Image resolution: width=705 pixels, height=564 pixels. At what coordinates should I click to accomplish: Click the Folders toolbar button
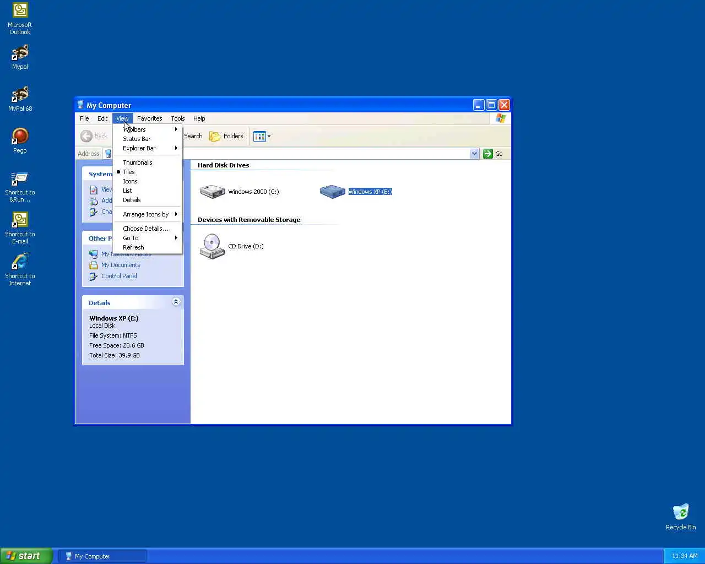coord(226,136)
